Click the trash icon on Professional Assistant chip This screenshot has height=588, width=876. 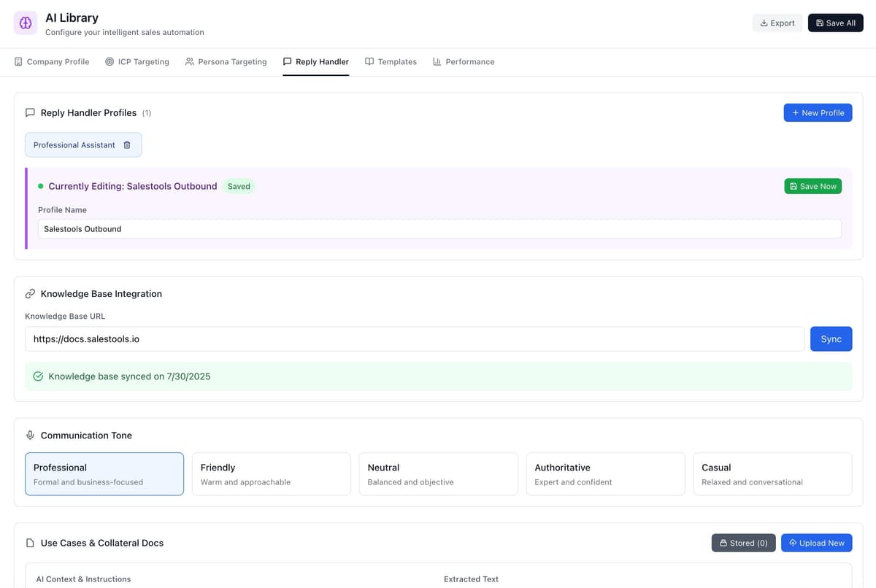[x=127, y=144]
